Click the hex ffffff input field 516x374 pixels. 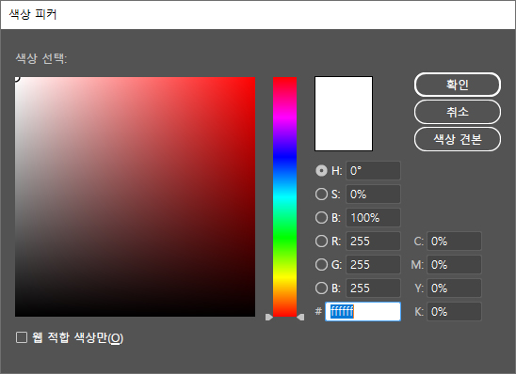coord(363,311)
